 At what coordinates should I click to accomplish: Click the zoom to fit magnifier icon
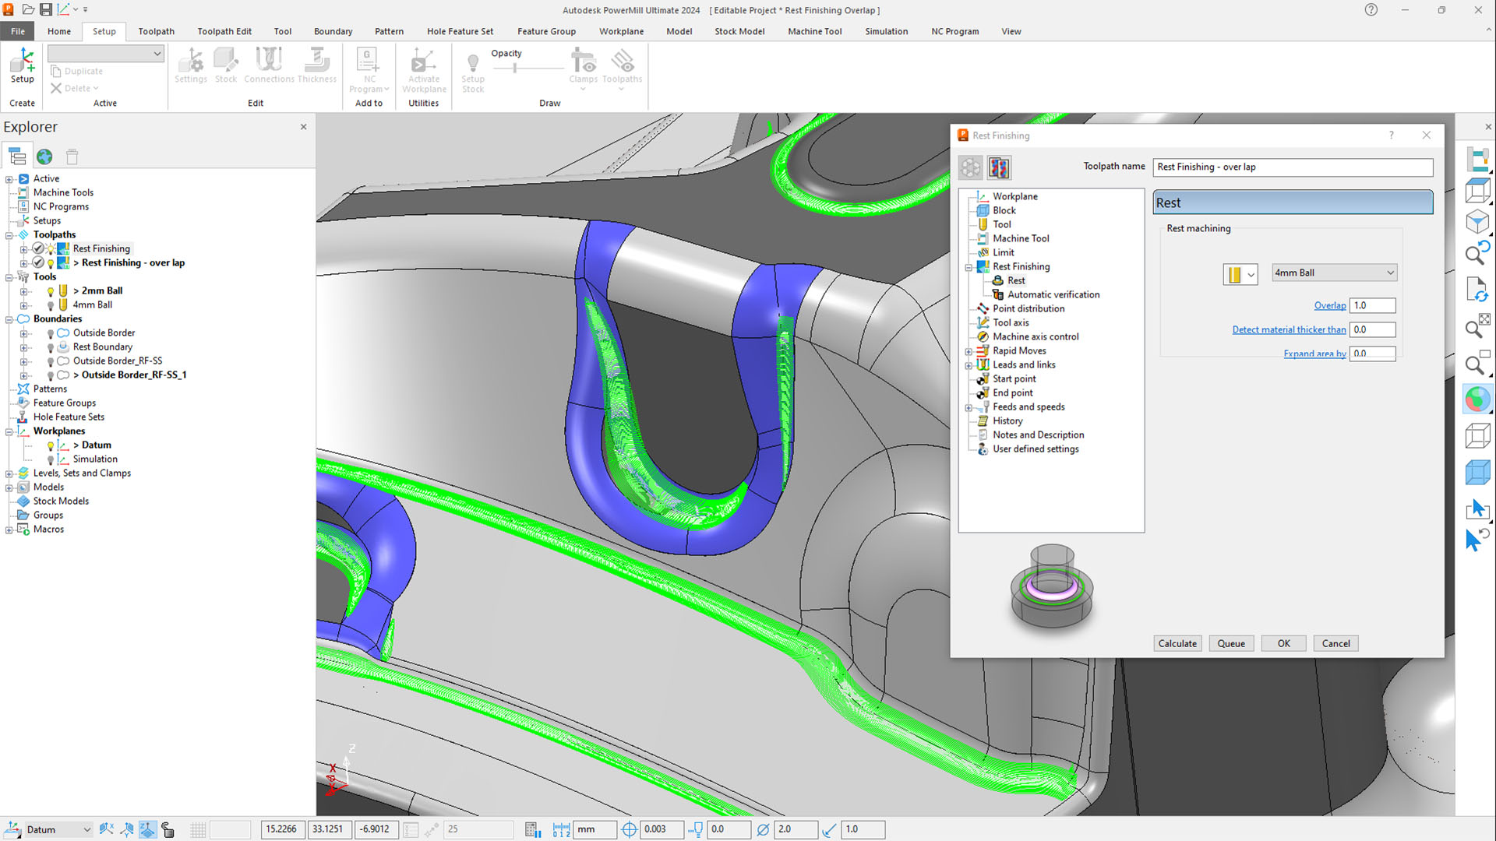coord(1477,328)
